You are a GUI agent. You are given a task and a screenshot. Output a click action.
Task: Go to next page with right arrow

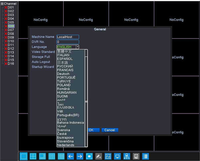click(x=80, y=156)
